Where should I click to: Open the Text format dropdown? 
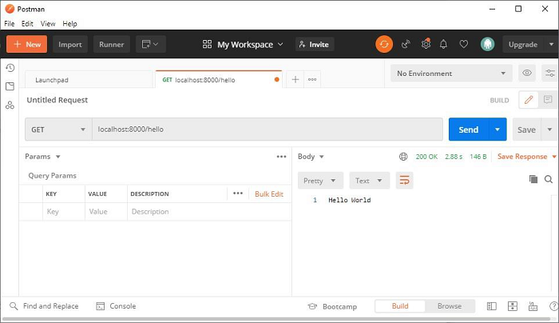[x=369, y=180]
